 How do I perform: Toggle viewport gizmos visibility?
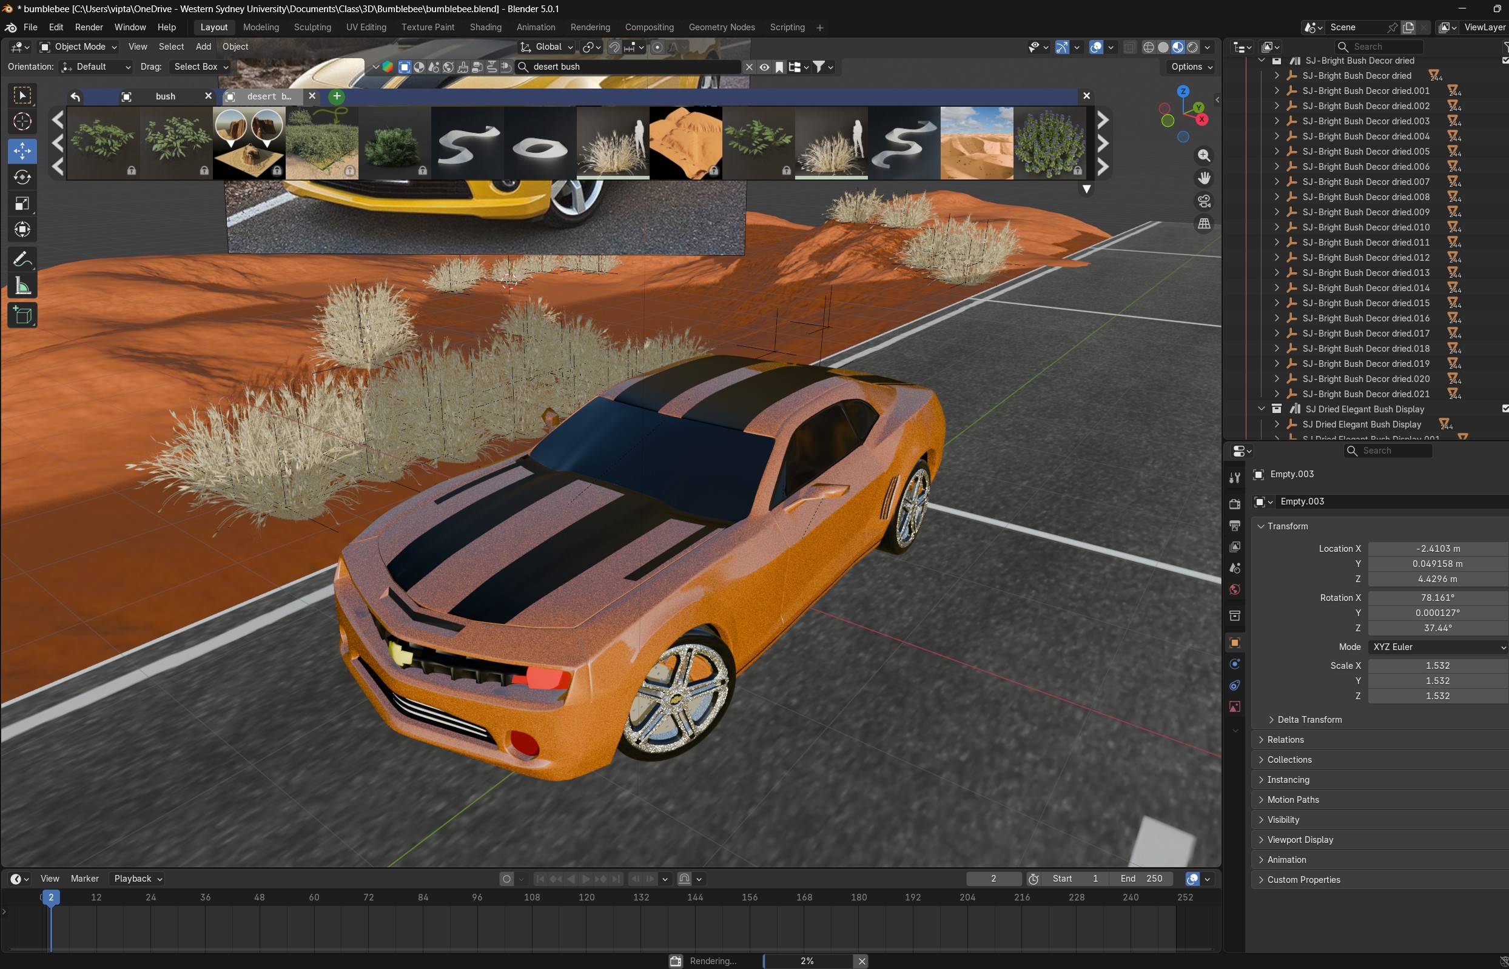click(1061, 47)
